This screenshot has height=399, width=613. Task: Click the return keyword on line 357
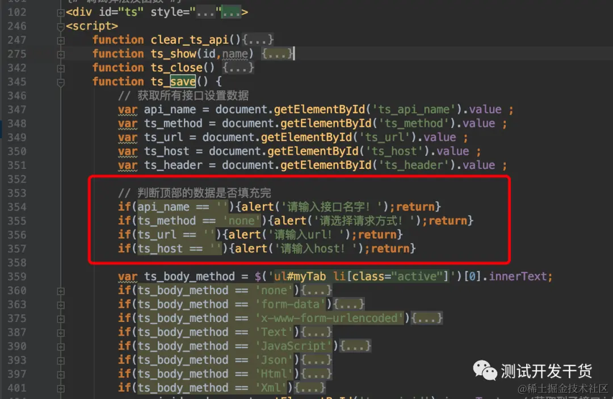(x=390, y=249)
